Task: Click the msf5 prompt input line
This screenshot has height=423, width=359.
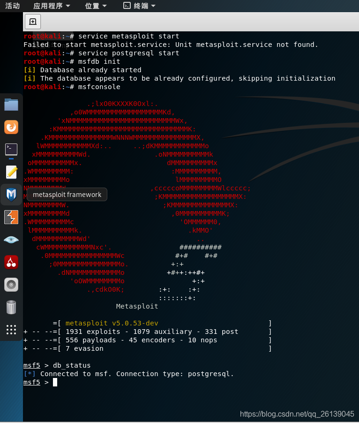Action: coord(40,382)
